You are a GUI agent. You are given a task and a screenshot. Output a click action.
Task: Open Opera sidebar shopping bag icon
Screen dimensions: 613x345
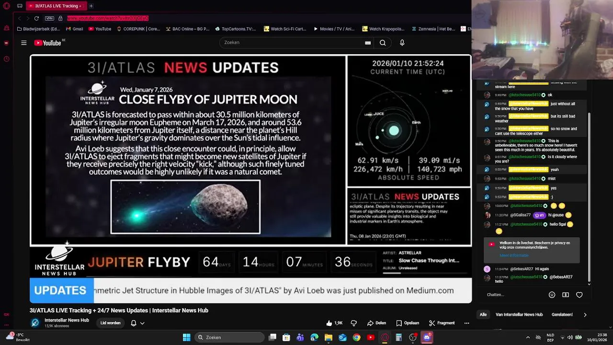tap(6, 28)
